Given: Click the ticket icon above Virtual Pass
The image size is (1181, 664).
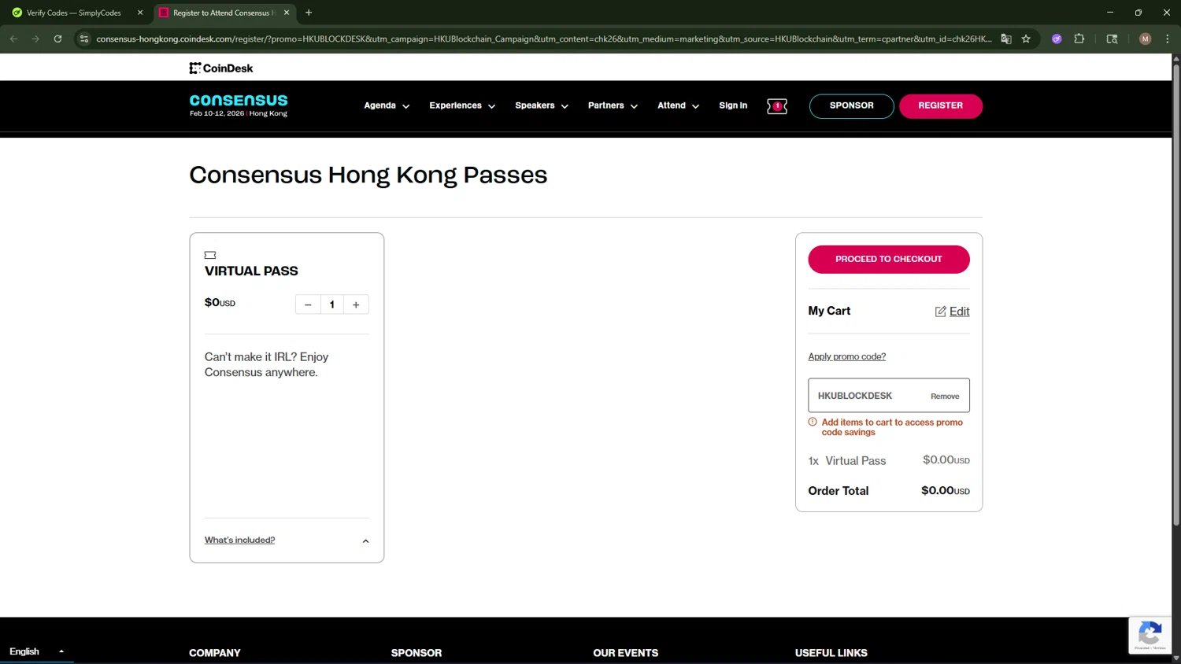Looking at the screenshot, I should [x=210, y=255].
